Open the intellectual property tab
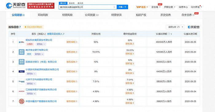The width and height of the screenshot is (215, 112). [x=141, y=15]
